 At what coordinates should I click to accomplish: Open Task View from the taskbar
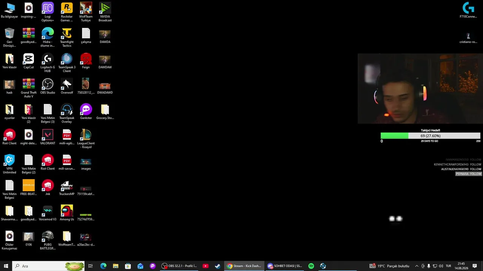(91, 266)
